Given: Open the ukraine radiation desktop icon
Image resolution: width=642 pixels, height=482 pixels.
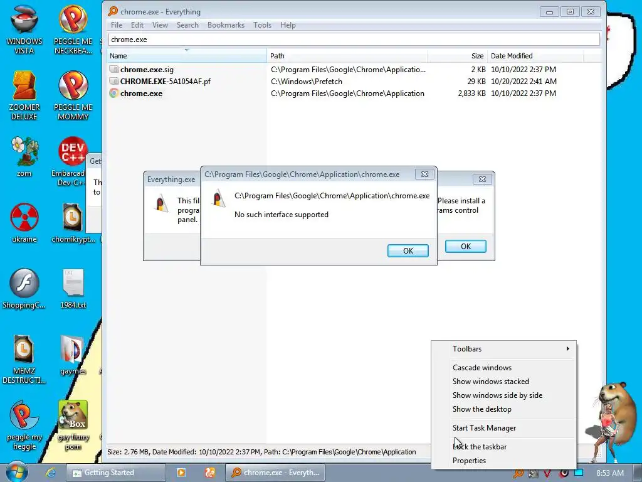Looking at the screenshot, I should coord(24,223).
